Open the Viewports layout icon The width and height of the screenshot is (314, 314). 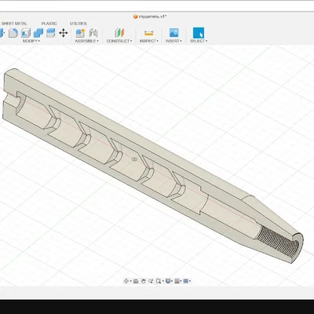click(186, 281)
